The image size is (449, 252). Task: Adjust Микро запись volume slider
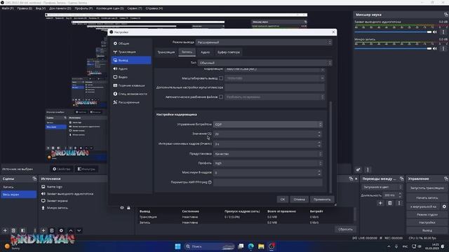(393, 48)
